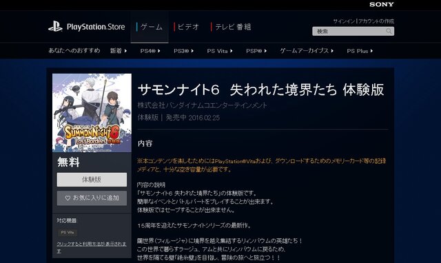The height and width of the screenshot is (263, 441).
Task: Click the PlayStation.Store text logo
Action: (x=96, y=27)
